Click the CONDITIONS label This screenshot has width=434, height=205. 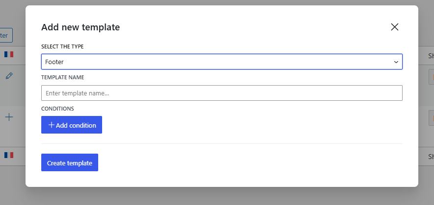pos(57,109)
